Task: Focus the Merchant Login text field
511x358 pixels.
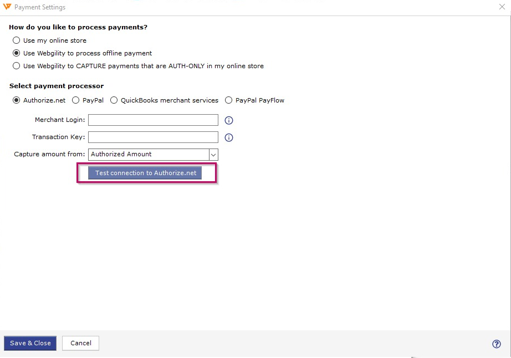Action: pos(153,120)
